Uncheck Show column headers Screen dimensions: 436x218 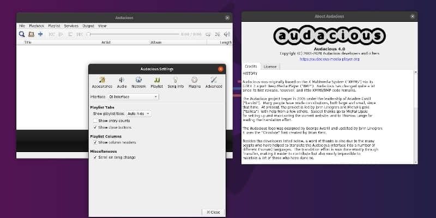pos(95,142)
